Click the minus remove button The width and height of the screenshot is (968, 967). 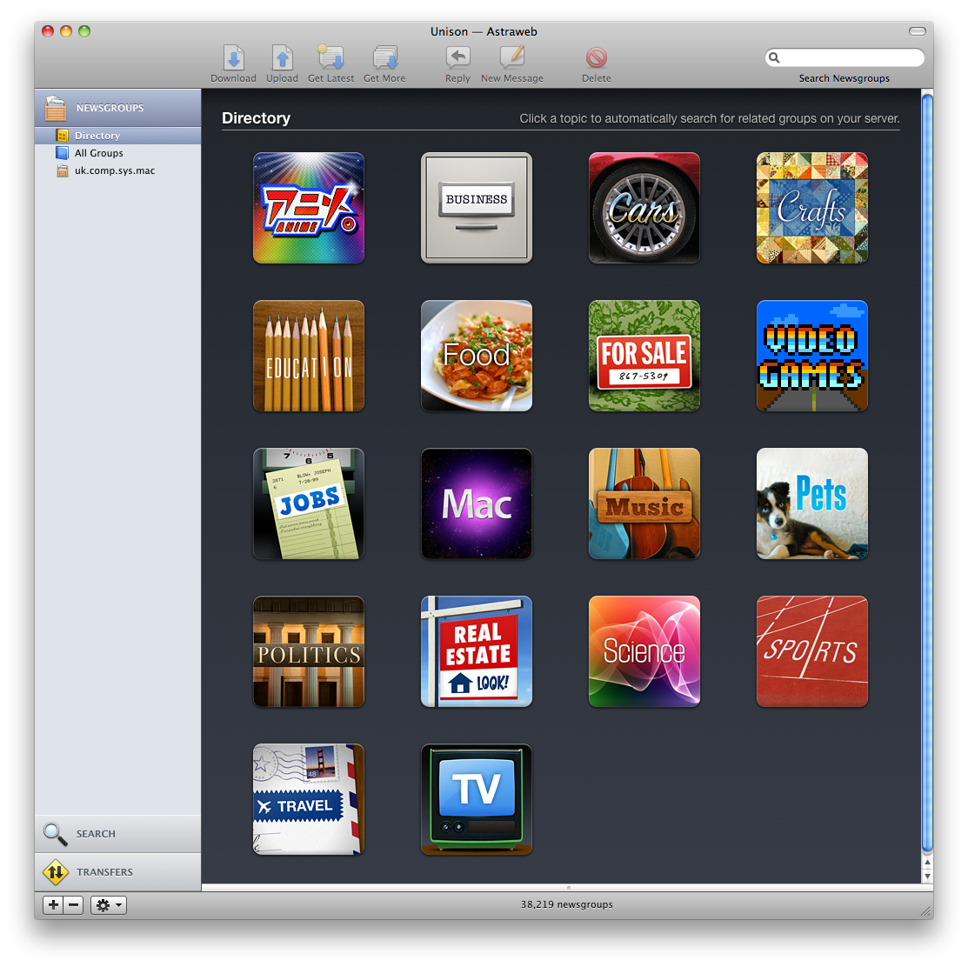[x=74, y=905]
